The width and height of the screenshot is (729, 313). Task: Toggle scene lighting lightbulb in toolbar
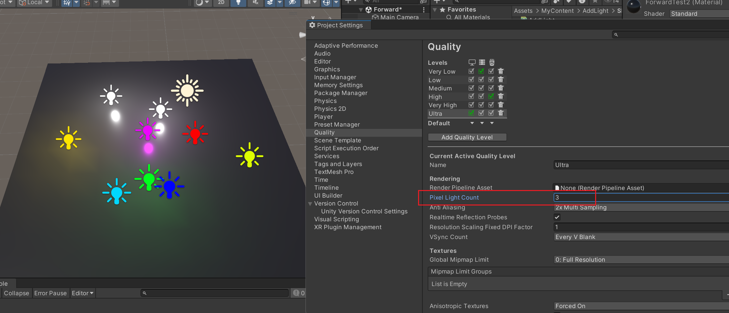pyautogui.click(x=238, y=3)
